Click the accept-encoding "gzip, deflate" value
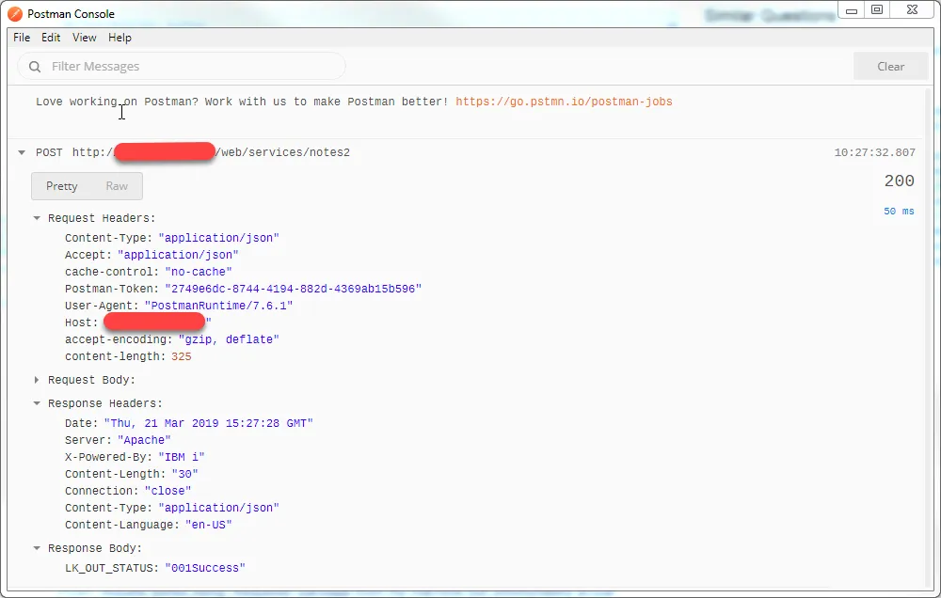 pyautogui.click(x=230, y=339)
